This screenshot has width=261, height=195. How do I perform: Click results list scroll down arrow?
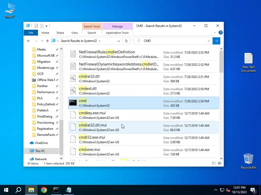tap(221, 158)
